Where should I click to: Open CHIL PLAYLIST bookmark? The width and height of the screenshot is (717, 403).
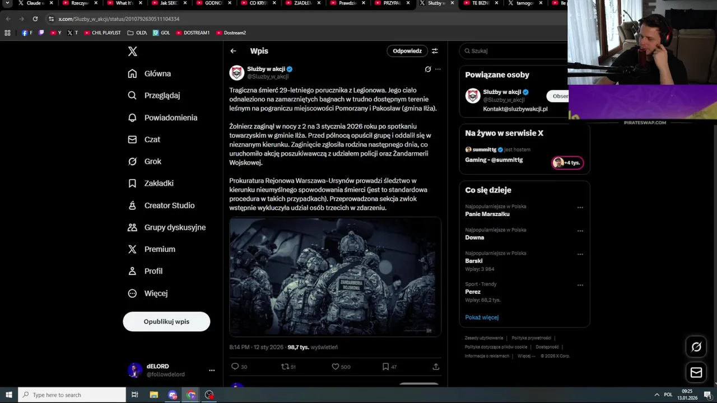point(103,33)
